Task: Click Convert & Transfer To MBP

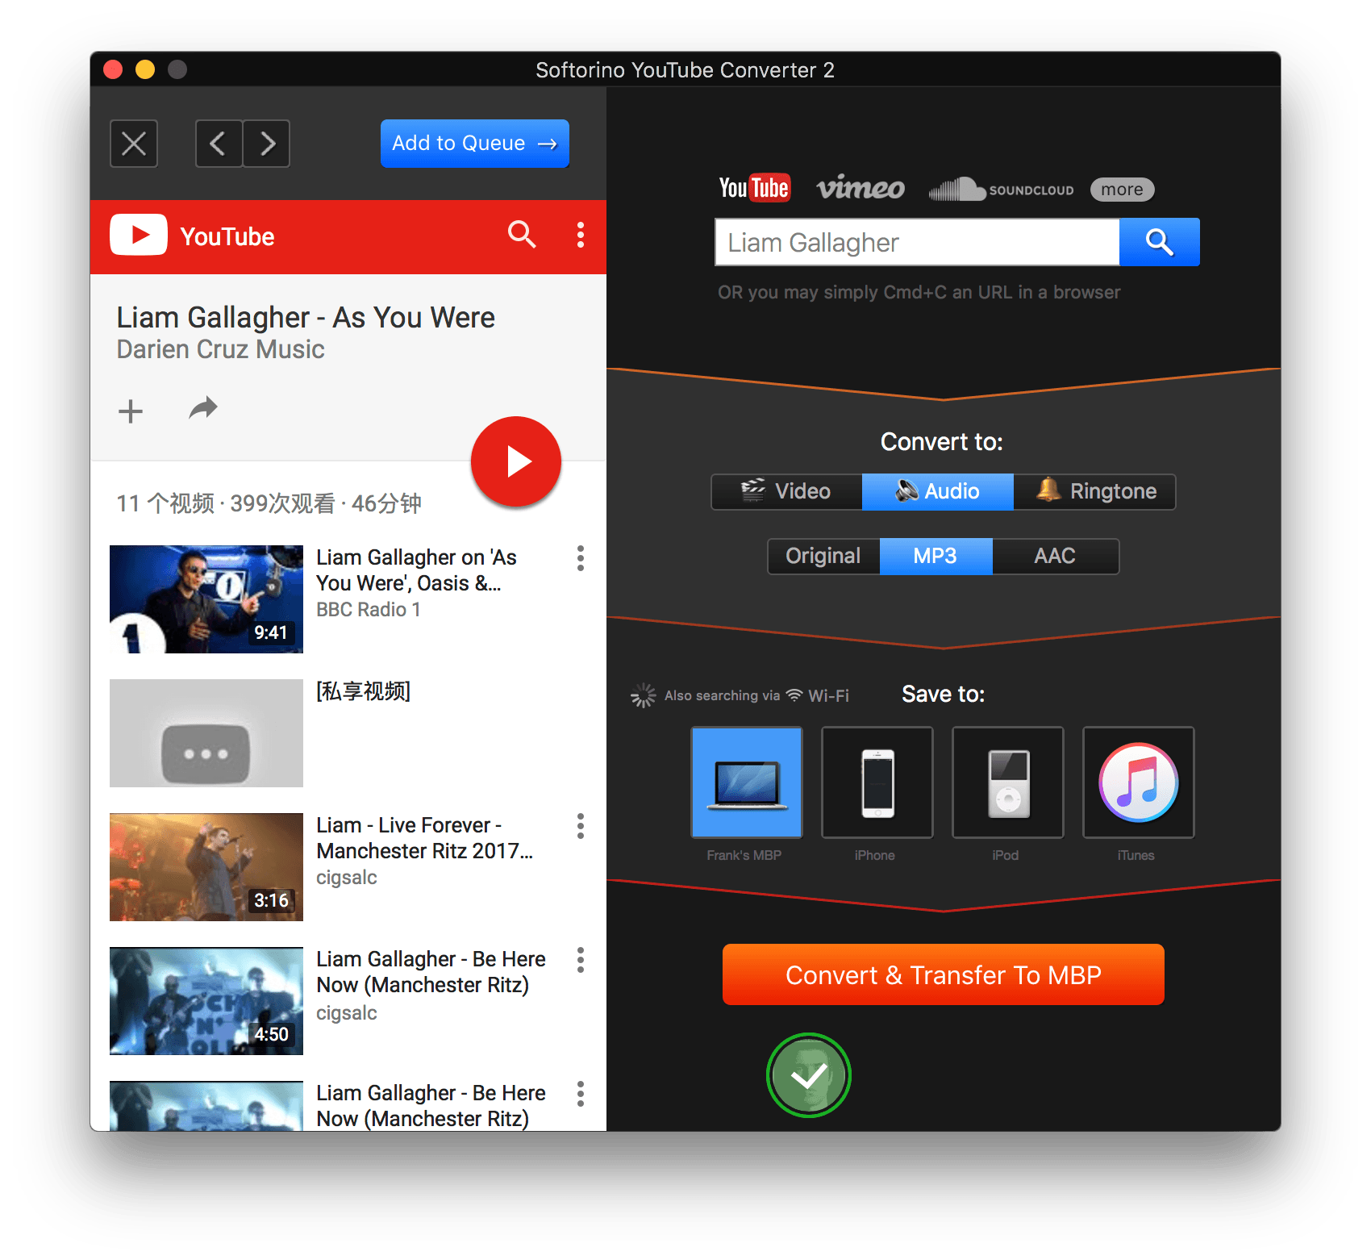Action: click(x=944, y=974)
